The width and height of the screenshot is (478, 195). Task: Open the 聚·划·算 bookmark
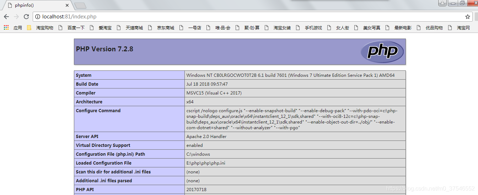(247, 28)
